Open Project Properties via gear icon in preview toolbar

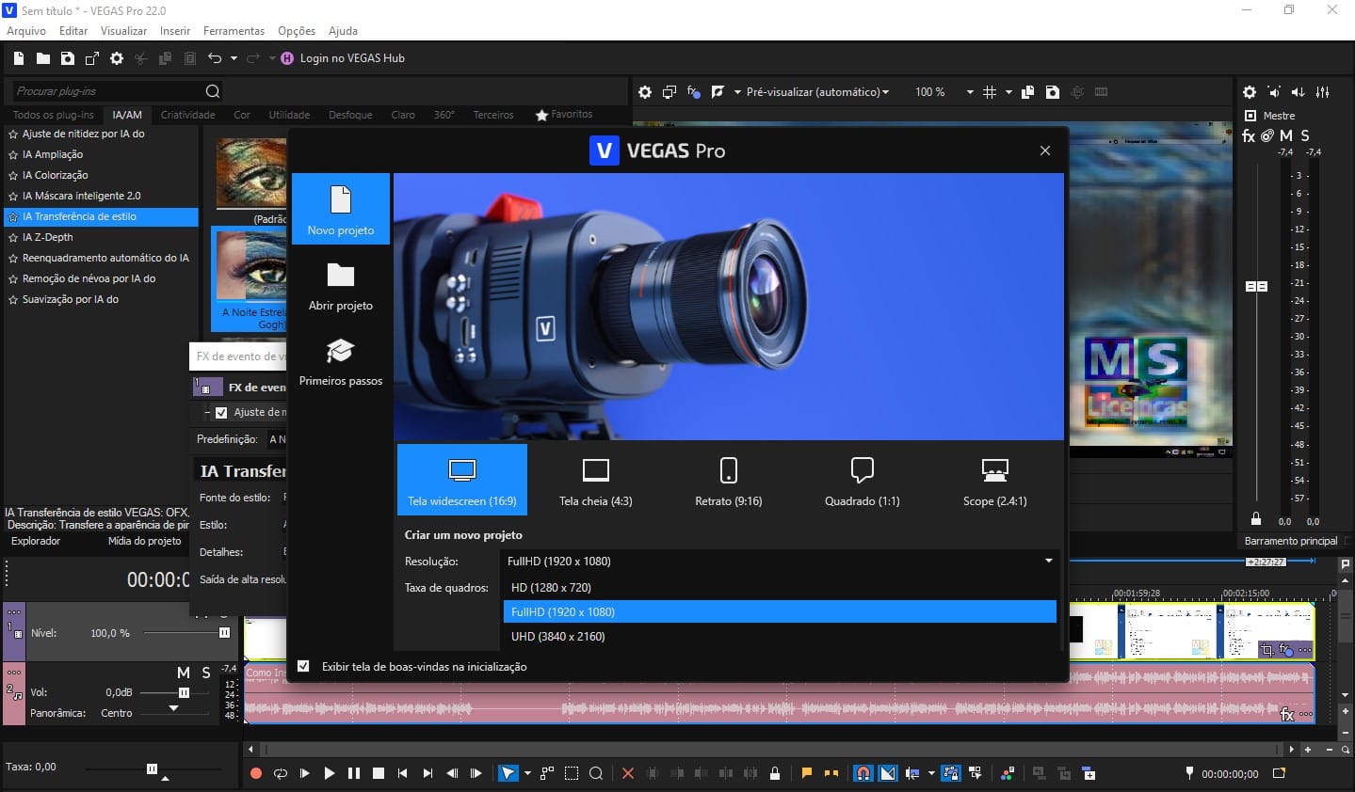coord(644,91)
